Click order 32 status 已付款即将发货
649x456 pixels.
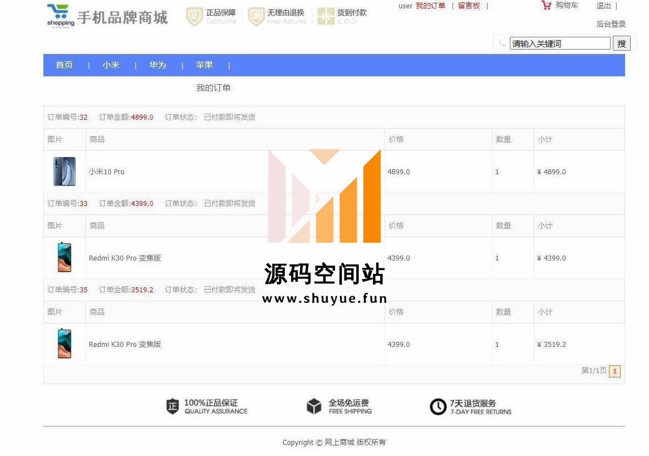(x=229, y=117)
